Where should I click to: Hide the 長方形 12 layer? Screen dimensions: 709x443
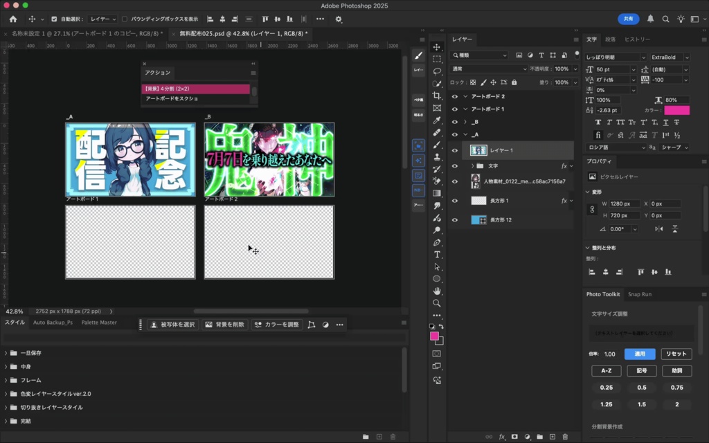tap(456, 219)
